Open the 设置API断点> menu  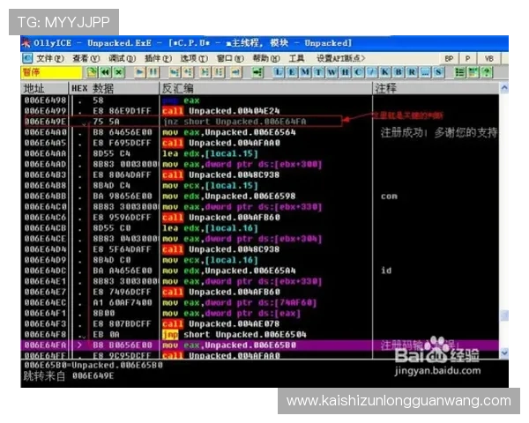point(340,58)
